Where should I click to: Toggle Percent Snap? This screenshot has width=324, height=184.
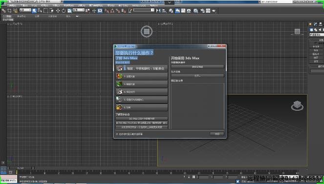coord(118,11)
